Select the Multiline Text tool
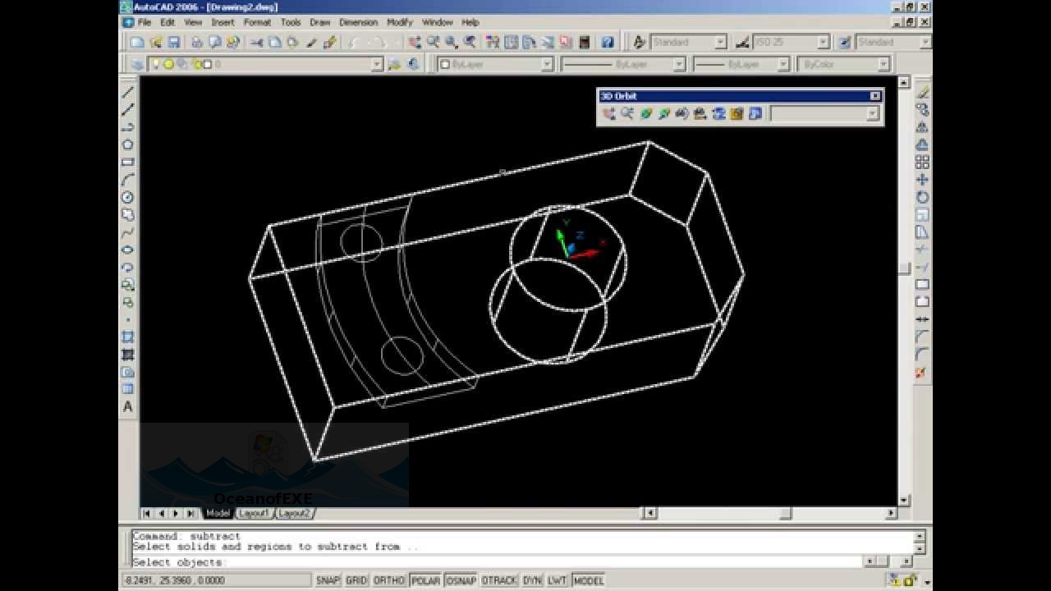 pyautogui.click(x=128, y=406)
